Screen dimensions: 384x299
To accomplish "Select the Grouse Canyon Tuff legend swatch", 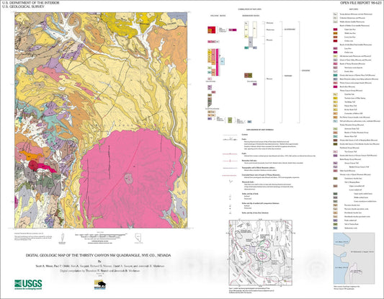I will click(x=335, y=163).
